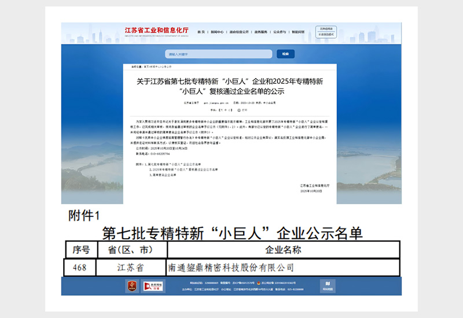Image resolution: width=463 pixels, height=318 pixels.
Task: Open the 政务服务 navigation item
Action: click(261, 32)
